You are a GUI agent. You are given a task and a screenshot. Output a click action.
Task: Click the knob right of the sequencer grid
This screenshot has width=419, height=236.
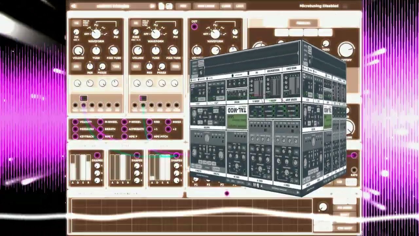(x=323, y=207)
